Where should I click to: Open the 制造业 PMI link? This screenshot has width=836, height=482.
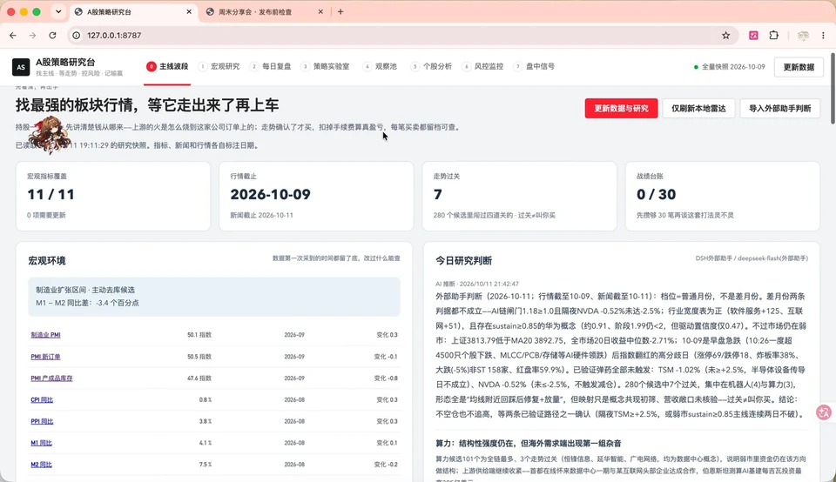[45, 335]
